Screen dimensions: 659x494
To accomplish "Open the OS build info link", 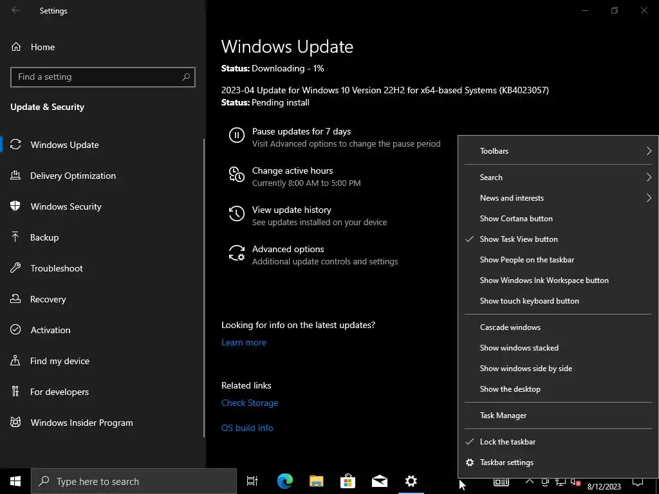I will 247,428.
